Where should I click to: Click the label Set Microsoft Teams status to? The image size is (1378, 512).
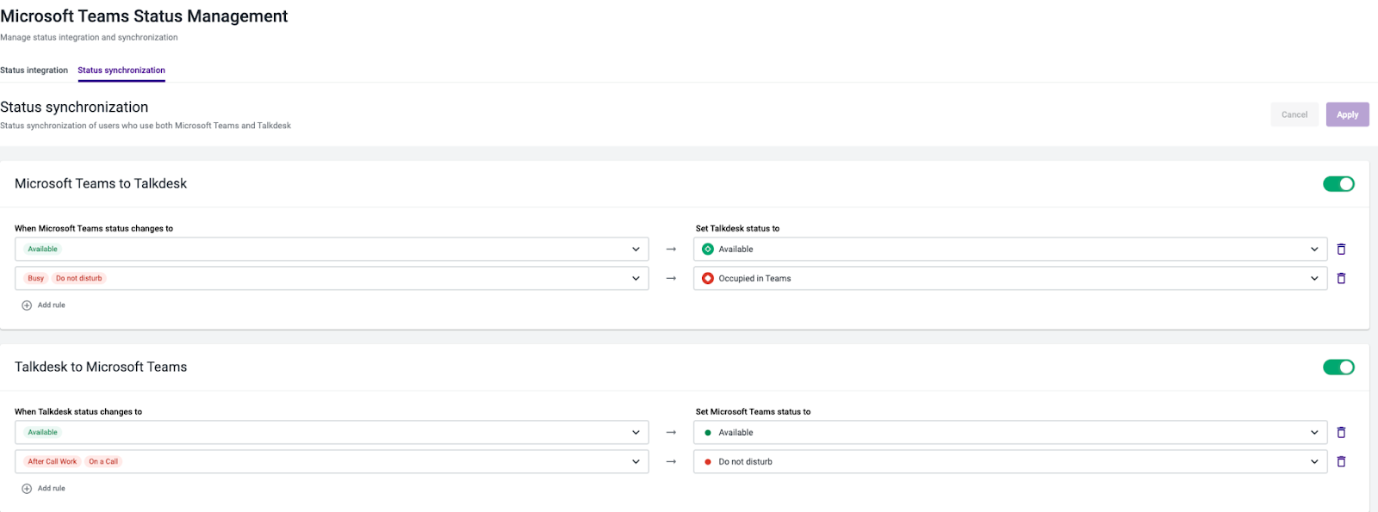coord(753,412)
